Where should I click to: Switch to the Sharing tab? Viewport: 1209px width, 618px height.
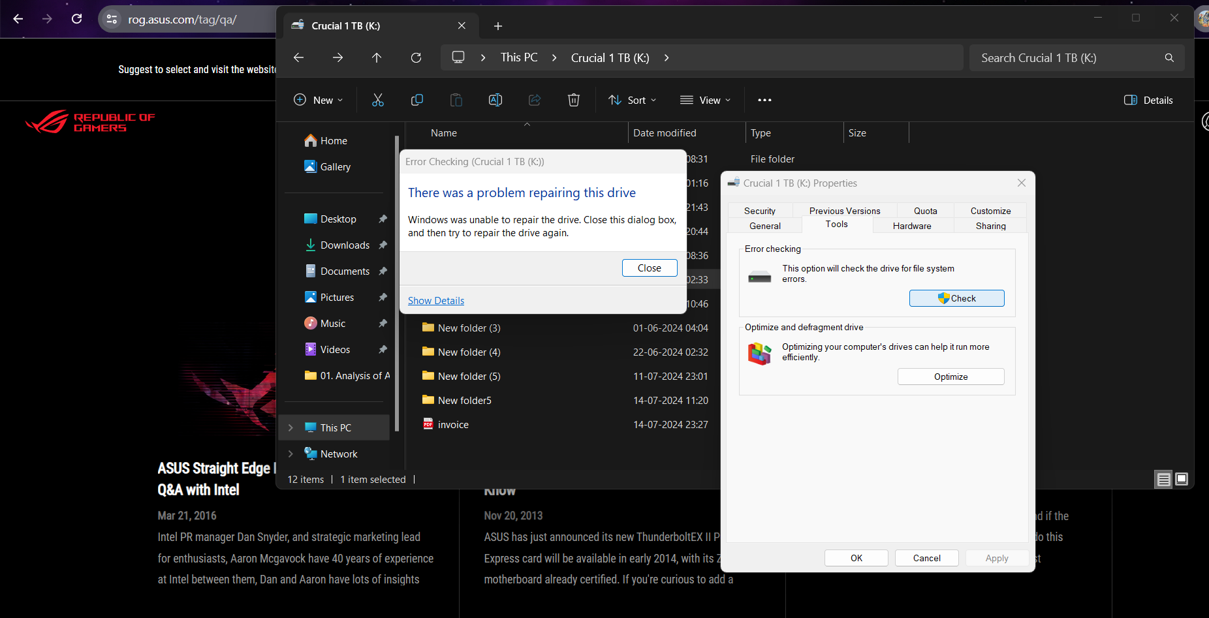tap(990, 226)
